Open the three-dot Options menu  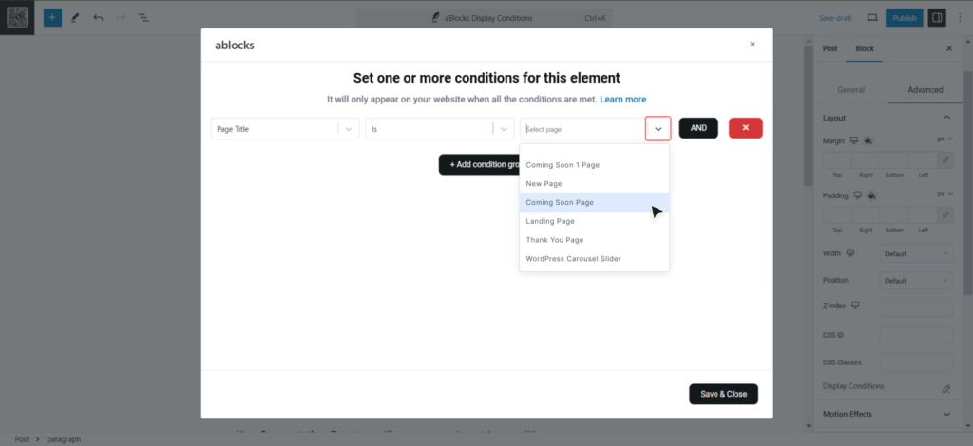(960, 18)
